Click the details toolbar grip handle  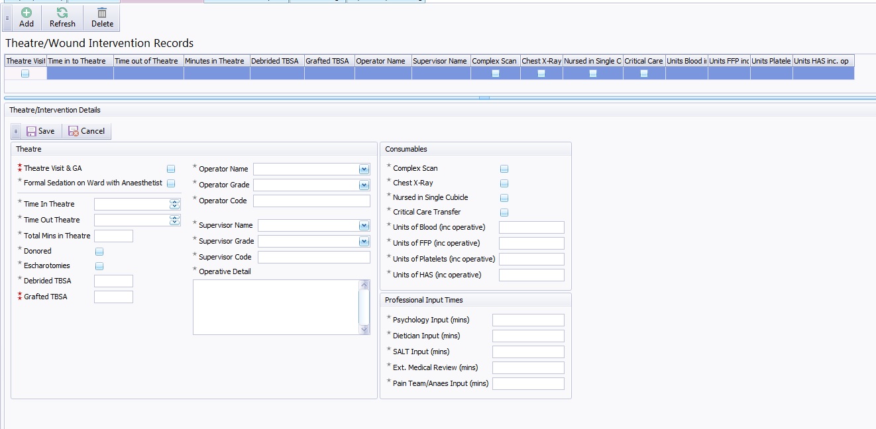pos(16,131)
